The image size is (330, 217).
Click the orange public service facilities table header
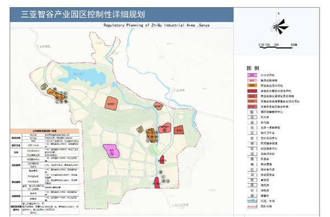(x=45, y=131)
